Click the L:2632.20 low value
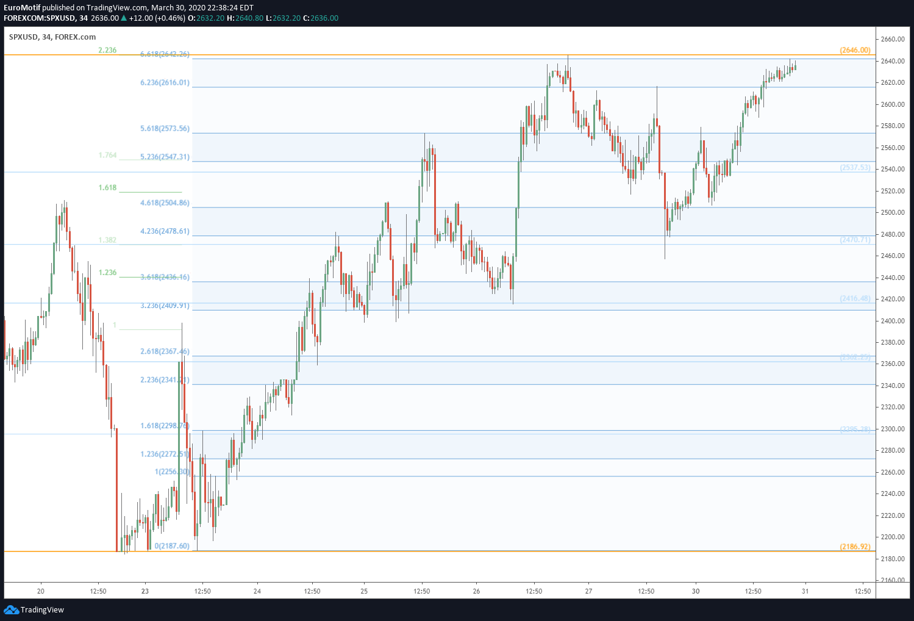Viewport: 914px width, 621px height. [284, 18]
